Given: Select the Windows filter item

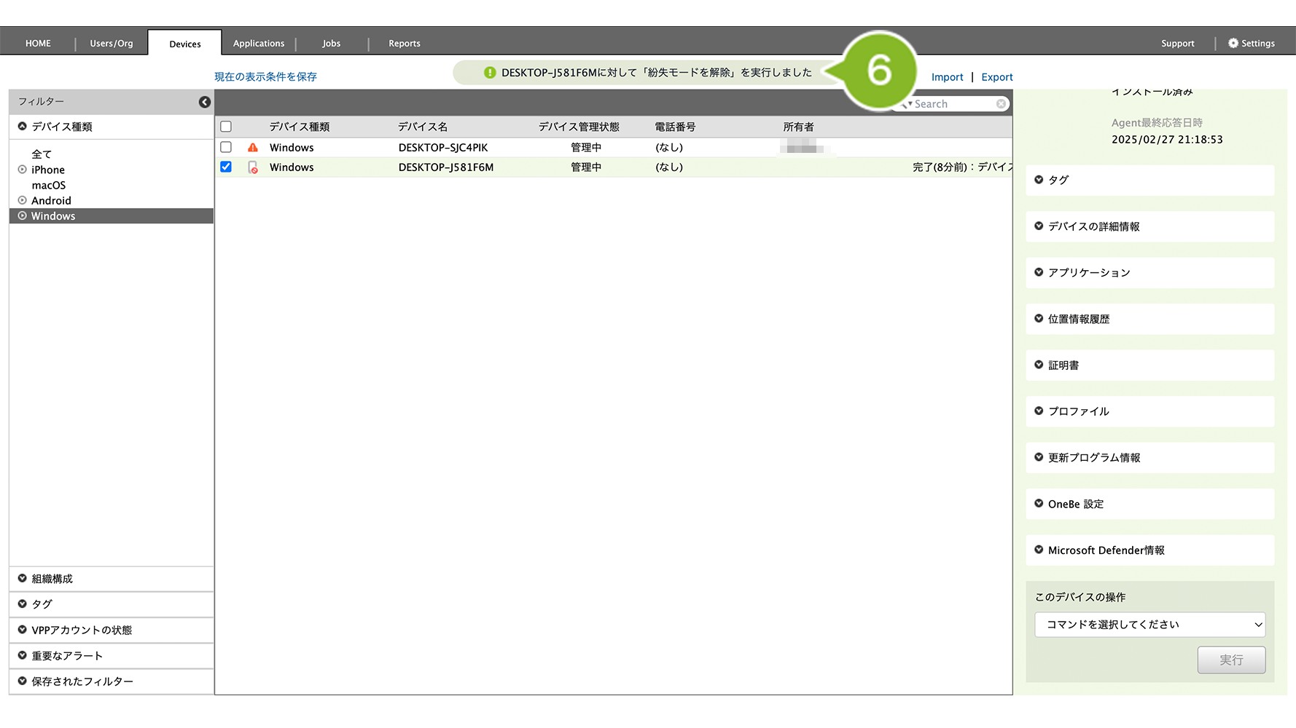Looking at the screenshot, I should pyautogui.click(x=111, y=216).
